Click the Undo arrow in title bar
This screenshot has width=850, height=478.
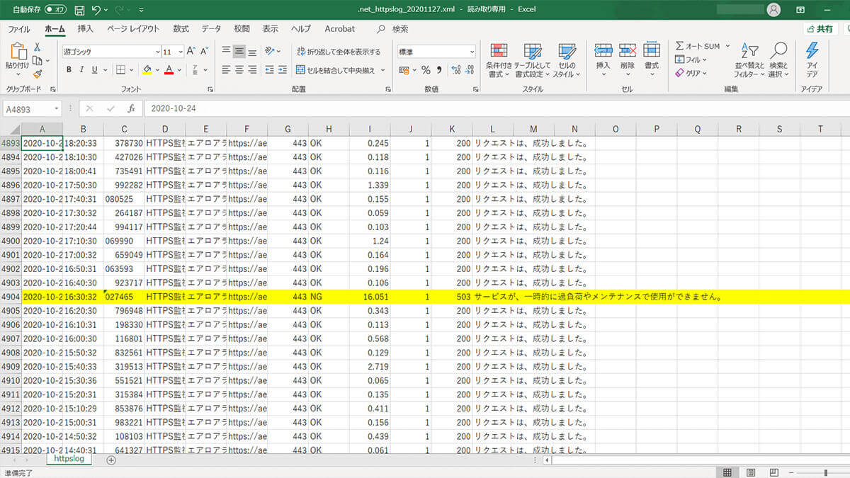point(96,11)
